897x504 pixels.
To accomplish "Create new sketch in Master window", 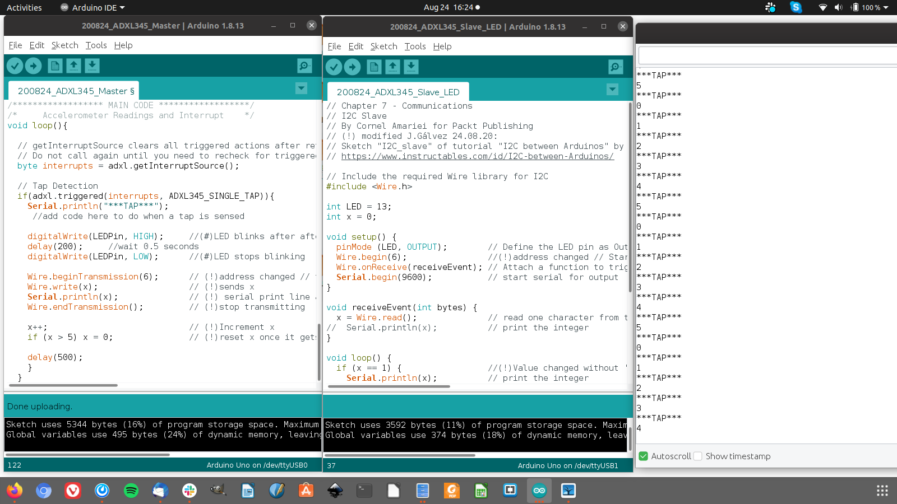I will pos(55,66).
